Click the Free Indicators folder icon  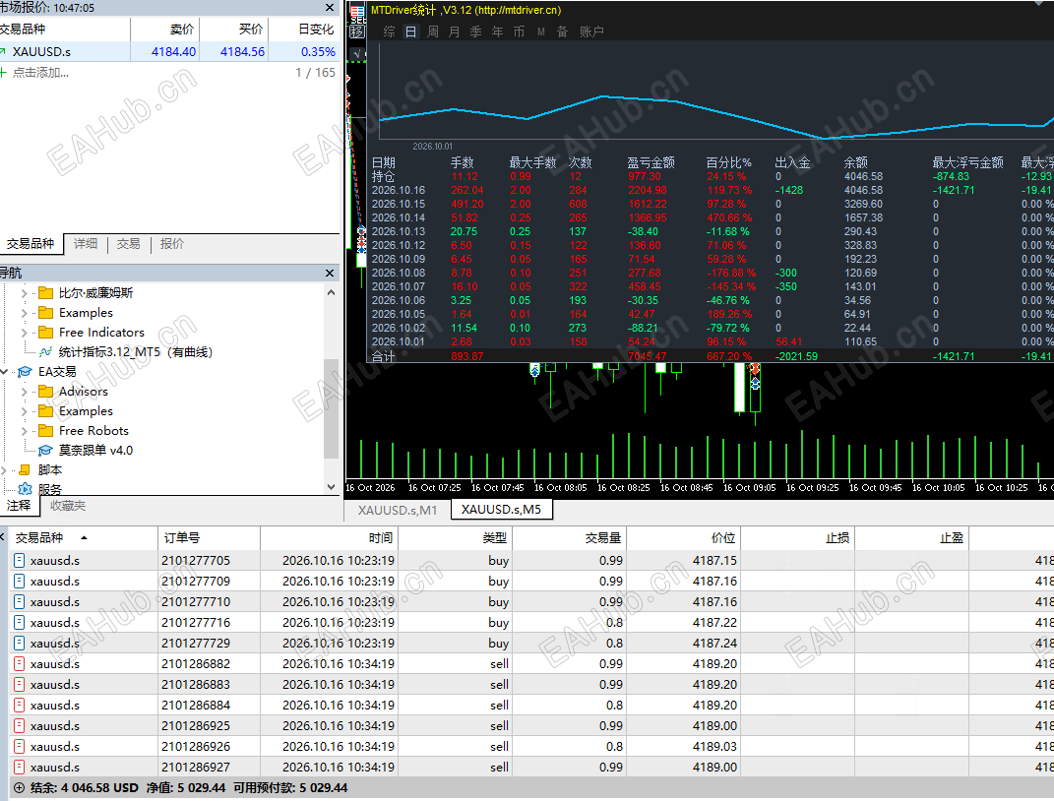tap(45, 333)
